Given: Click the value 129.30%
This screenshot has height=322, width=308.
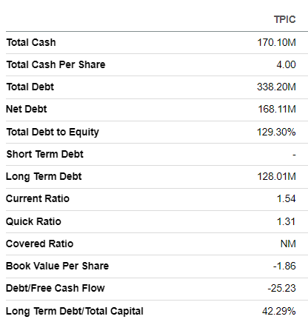Looking at the screenshot, I should pos(276,132).
